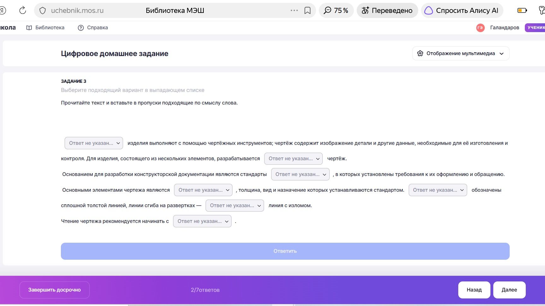Click the gear icon in Отображение мультимедиа
The height and width of the screenshot is (306, 545).
click(x=420, y=54)
